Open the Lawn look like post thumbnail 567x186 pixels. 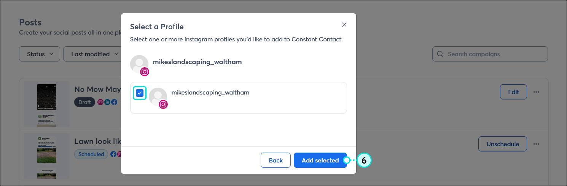point(47,156)
